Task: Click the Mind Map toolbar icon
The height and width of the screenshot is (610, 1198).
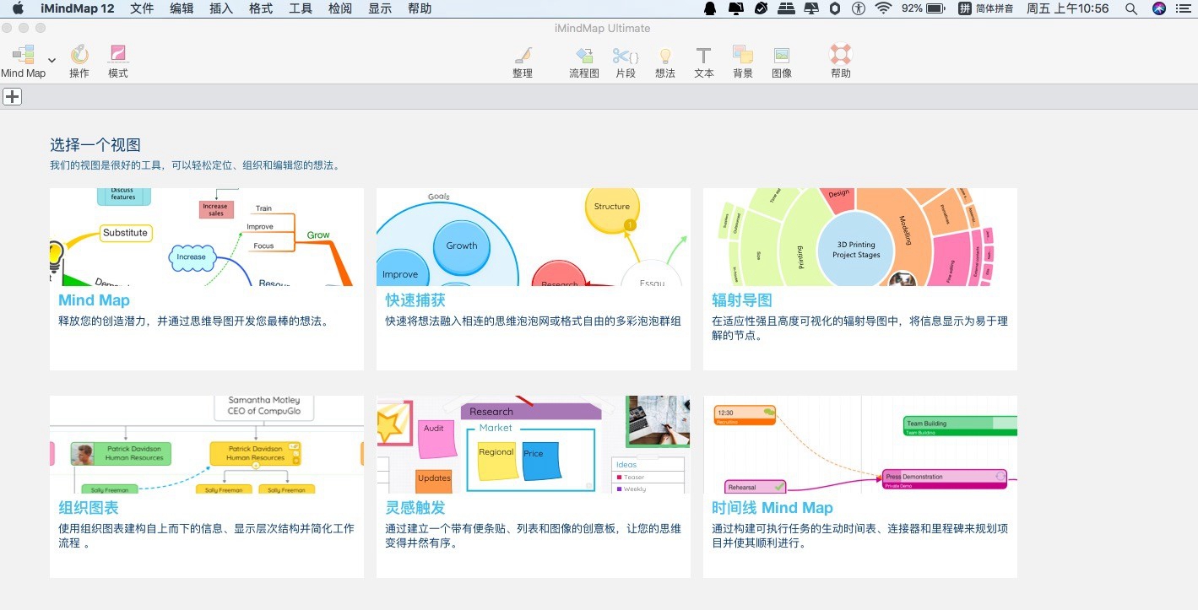Action: 23,55
